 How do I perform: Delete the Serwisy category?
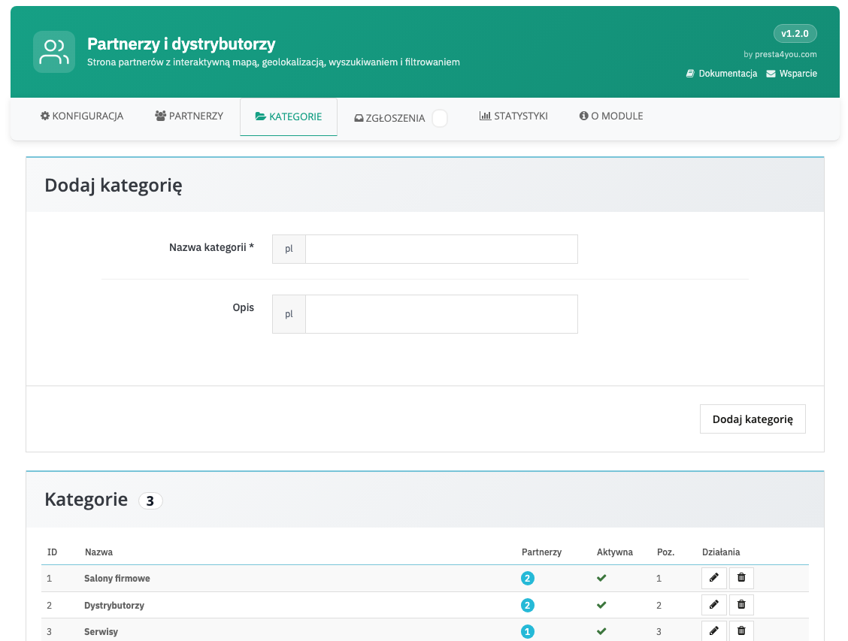click(741, 630)
